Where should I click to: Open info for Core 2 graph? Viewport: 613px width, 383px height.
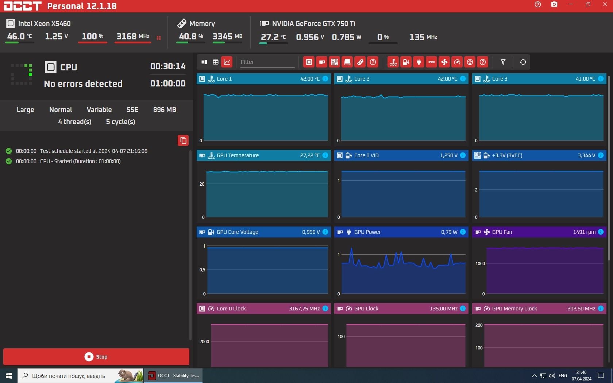point(463,79)
